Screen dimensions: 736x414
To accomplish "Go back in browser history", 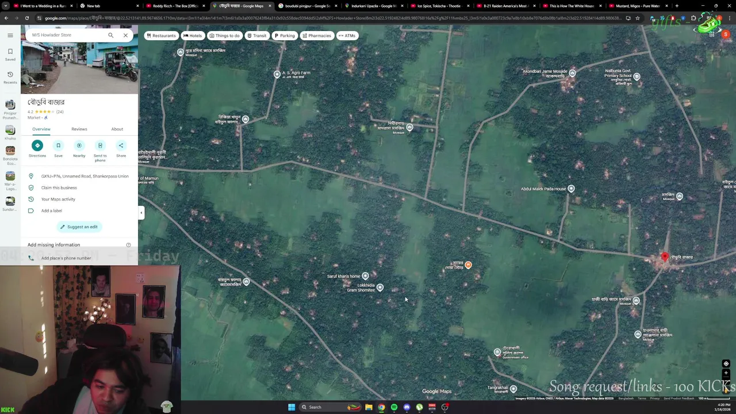I will [x=6, y=18].
